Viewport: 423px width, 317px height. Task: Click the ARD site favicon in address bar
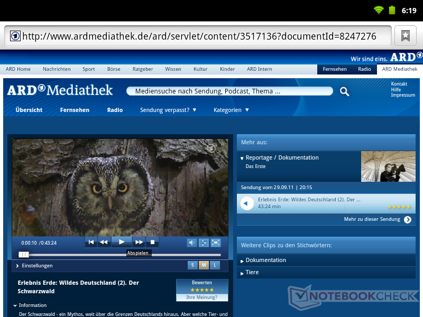[x=15, y=36]
